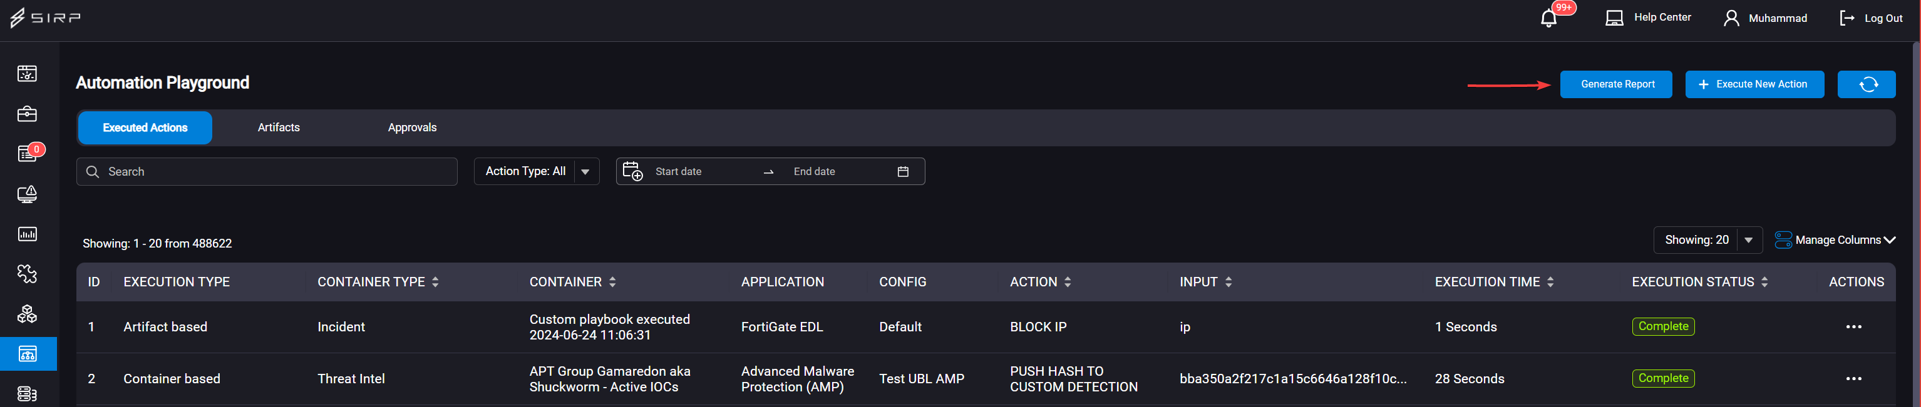Viewport: 1921px width, 407px height.
Task: Open the dashboard icon in the sidebar
Action: (x=28, y=74)
